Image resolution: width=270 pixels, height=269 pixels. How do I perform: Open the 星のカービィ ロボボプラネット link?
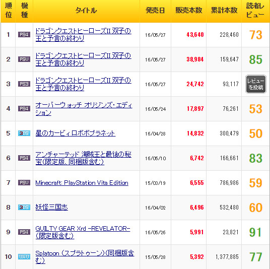point(76,133)
